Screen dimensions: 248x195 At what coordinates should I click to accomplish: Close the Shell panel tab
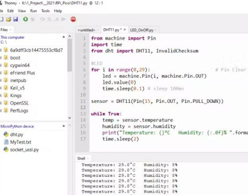[x=88, y=158]
